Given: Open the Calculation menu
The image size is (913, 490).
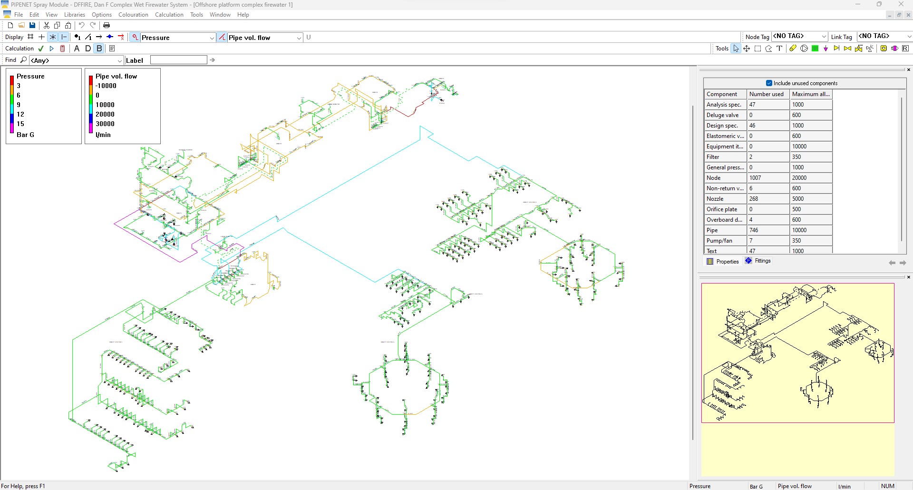Looking at the screenshot, I should tap(169, 15).
